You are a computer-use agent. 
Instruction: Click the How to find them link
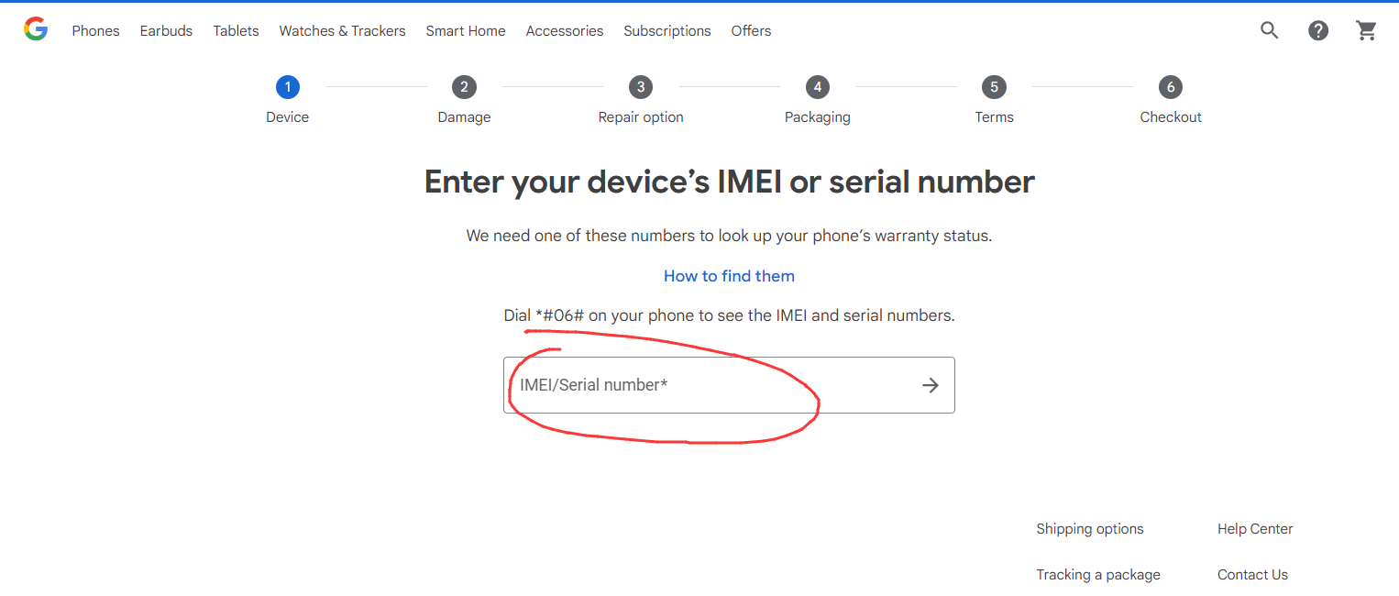(x=729, y=276)
